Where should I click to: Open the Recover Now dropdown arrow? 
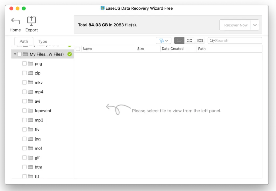[x=255, y=25]
